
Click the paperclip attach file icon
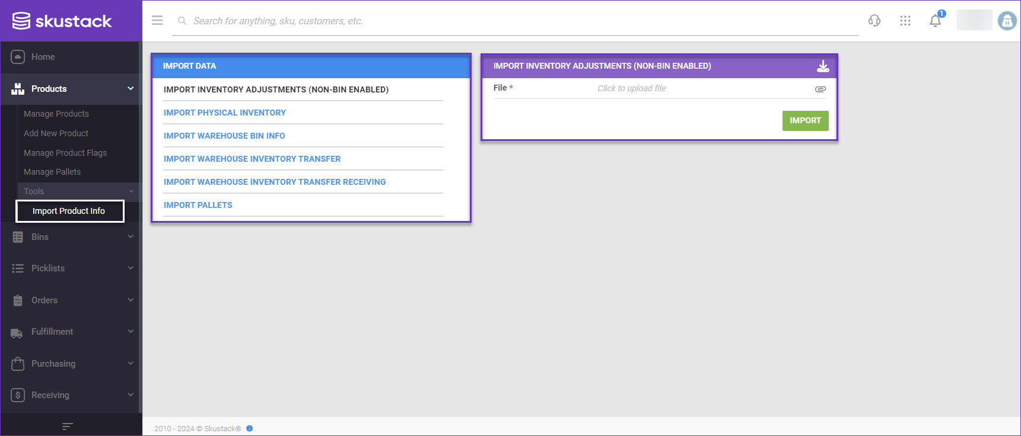[820, 89]
